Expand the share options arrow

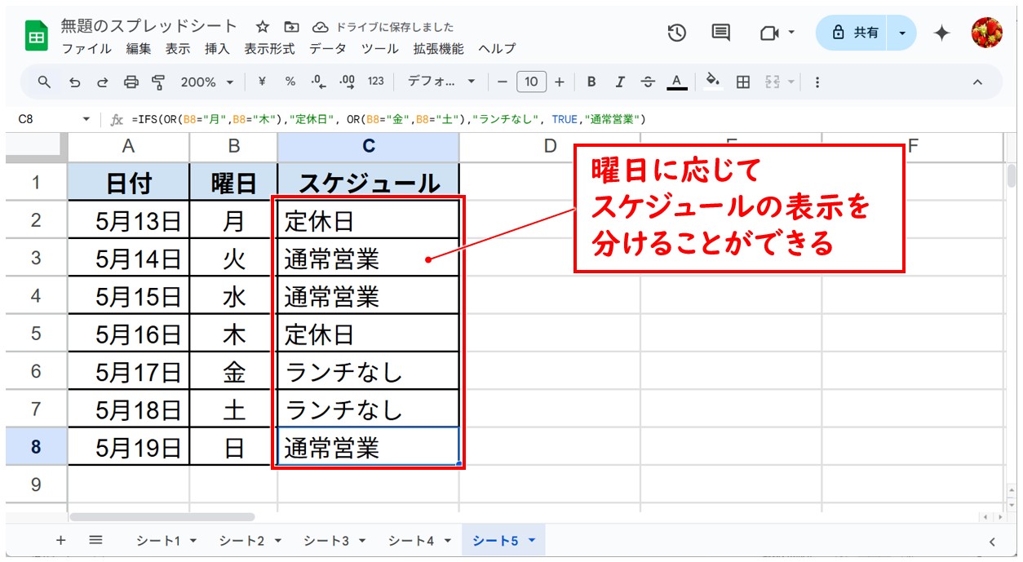point(902,33)
